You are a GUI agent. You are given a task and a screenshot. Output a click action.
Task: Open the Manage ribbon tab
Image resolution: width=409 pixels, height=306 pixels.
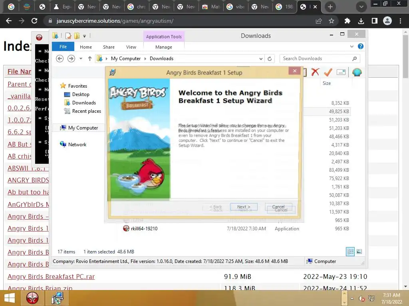coord(163,47)
